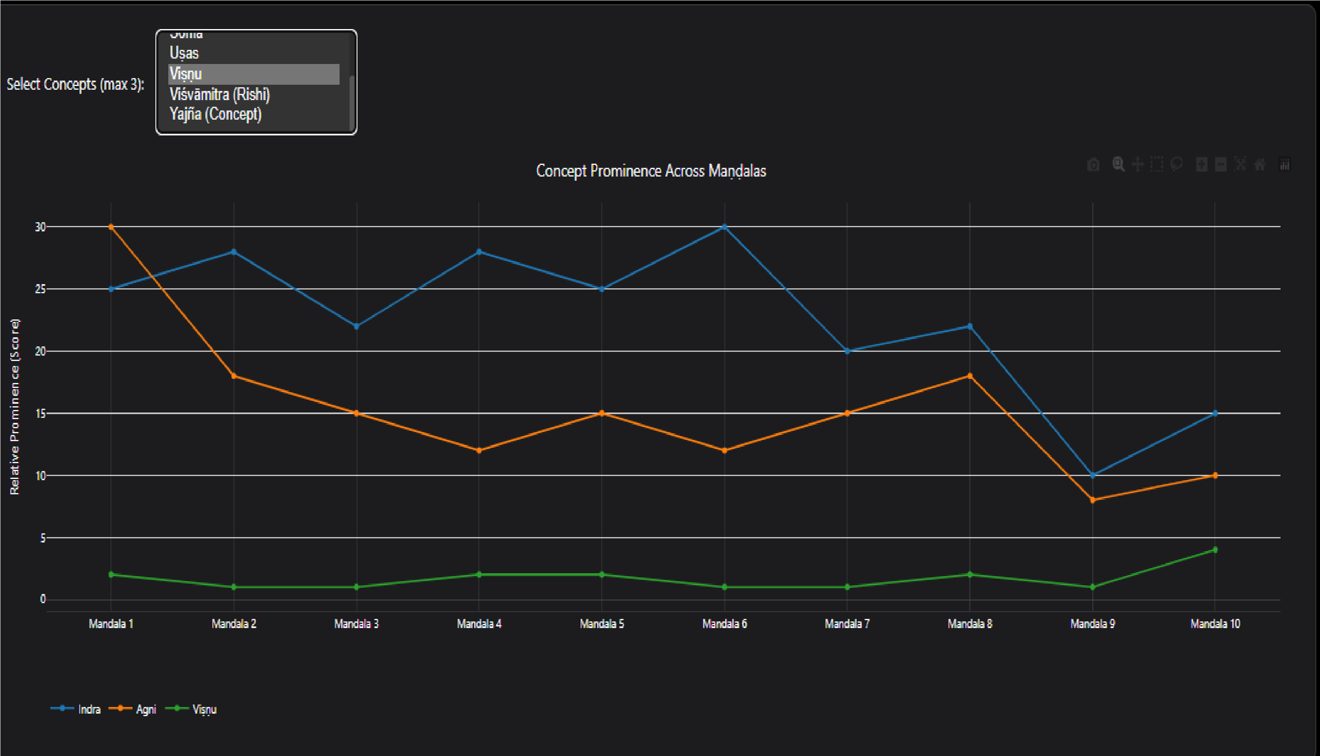Pick Yajña (Concept) from the list

[215, 114]
